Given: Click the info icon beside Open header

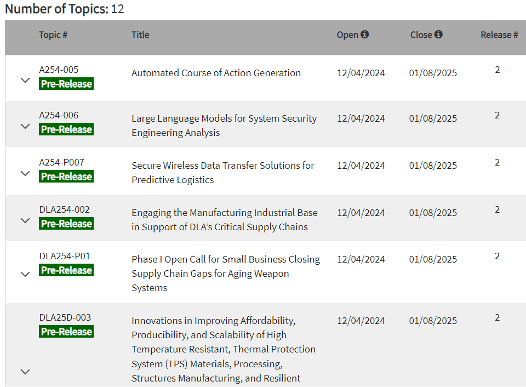Looking at the screenshot, I should (365, 35).
